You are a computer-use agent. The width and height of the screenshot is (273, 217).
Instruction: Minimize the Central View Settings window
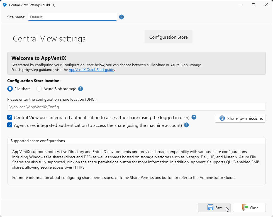(241, 5)
